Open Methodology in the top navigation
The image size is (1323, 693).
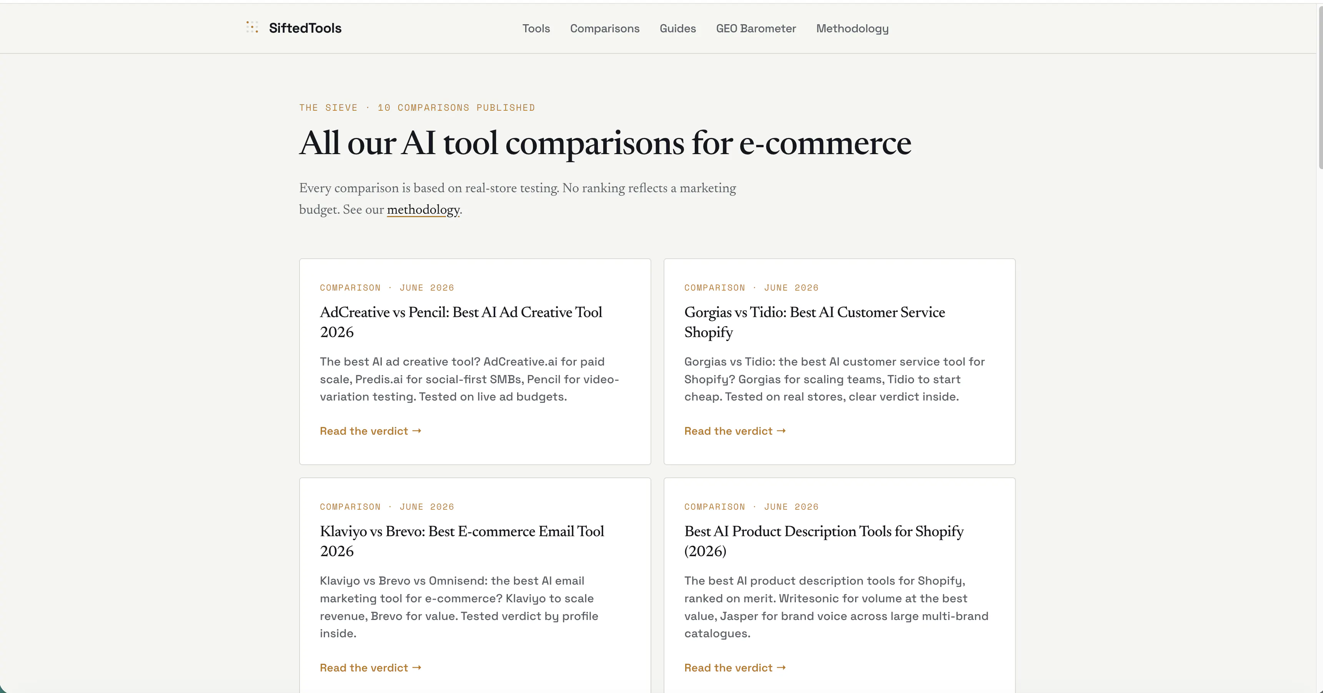pyautogui.click(x=852, y=29)
